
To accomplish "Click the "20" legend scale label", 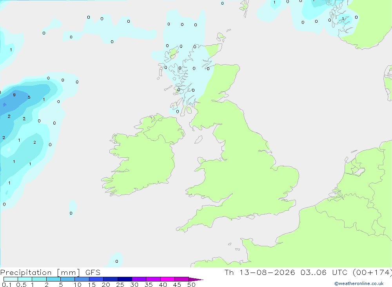I will (x=106, y=285).
